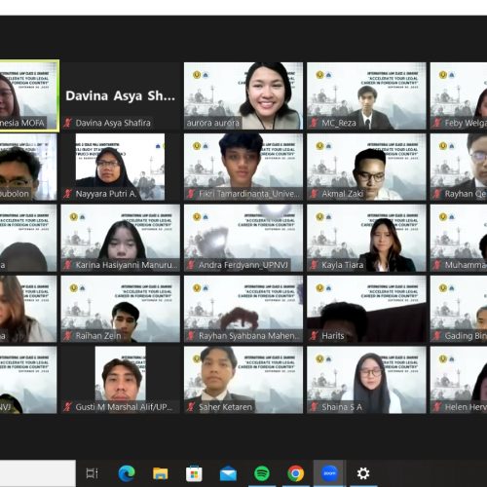487x487 pixels.
Task: Select the Feby Welga video tile
Action: click(x=459, y=95)
